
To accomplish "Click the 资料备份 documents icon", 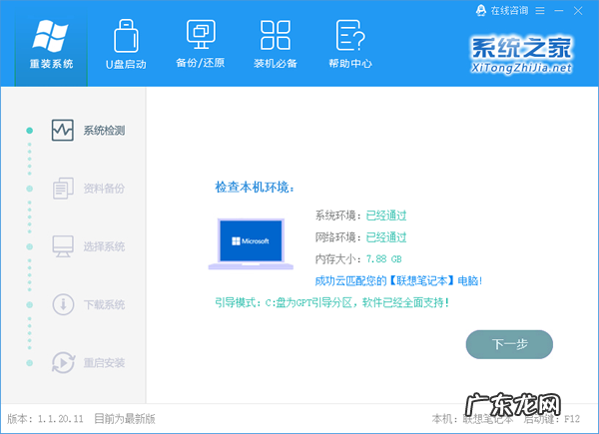I will pyautogui.click(x=63, y=189).
